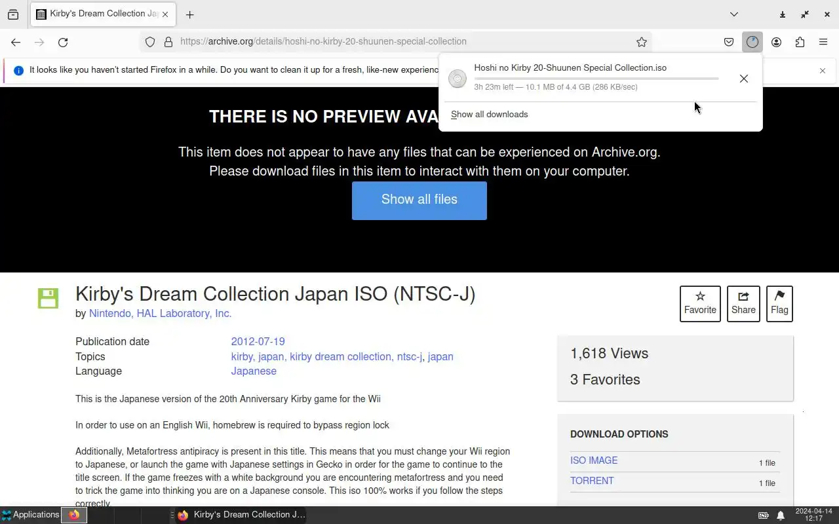Open extensions puzzle icon
The image size is (839, 524).
(800, 42)
